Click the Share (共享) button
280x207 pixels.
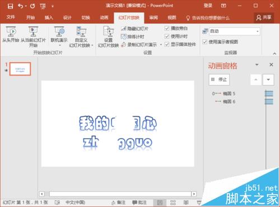point(264,18)
